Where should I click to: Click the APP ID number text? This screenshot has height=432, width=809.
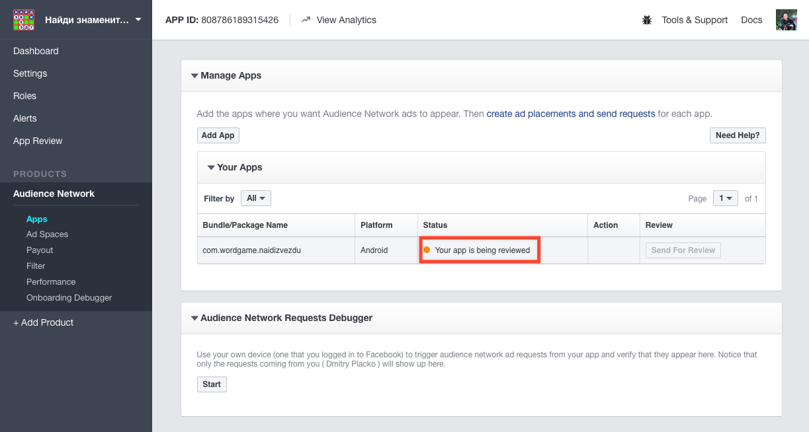(240, 20)
